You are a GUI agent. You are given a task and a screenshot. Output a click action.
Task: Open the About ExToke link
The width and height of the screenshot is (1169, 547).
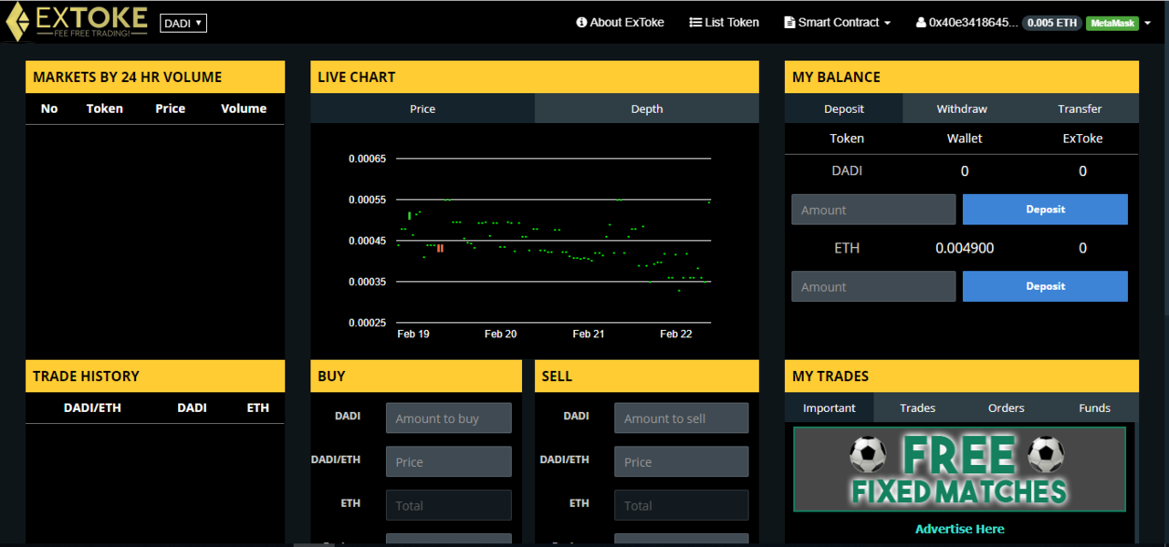tap(621, 22)
